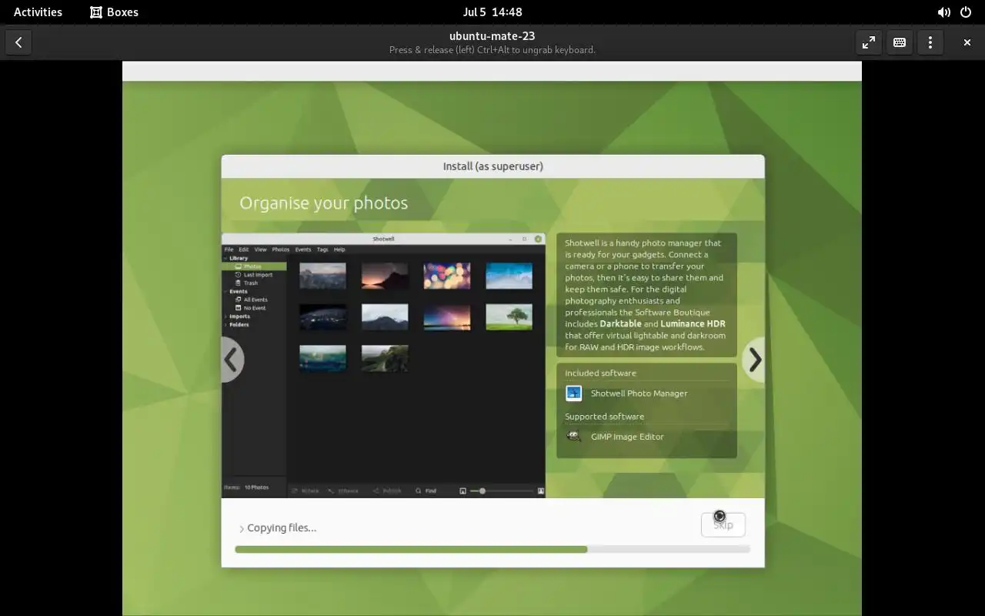The width and height of the screenshot is (985, 616).
Task: Click the large thumbnail size icon in Shotwell
Action: coord(541,490)
